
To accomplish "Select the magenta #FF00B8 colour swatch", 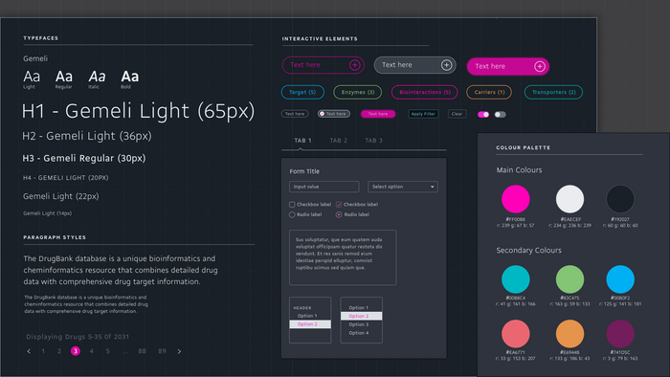I will click(x=515, y=199).
